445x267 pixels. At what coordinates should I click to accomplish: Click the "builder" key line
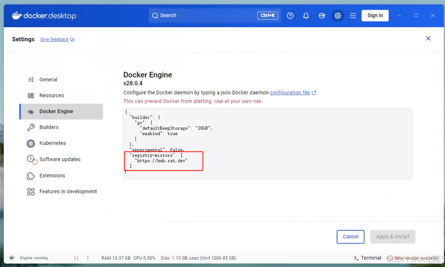[145, 117]
